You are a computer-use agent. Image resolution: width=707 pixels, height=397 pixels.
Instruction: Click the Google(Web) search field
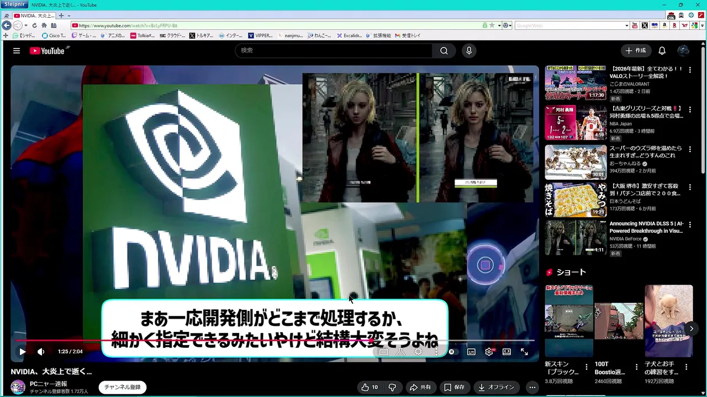(x=569, y=25)
